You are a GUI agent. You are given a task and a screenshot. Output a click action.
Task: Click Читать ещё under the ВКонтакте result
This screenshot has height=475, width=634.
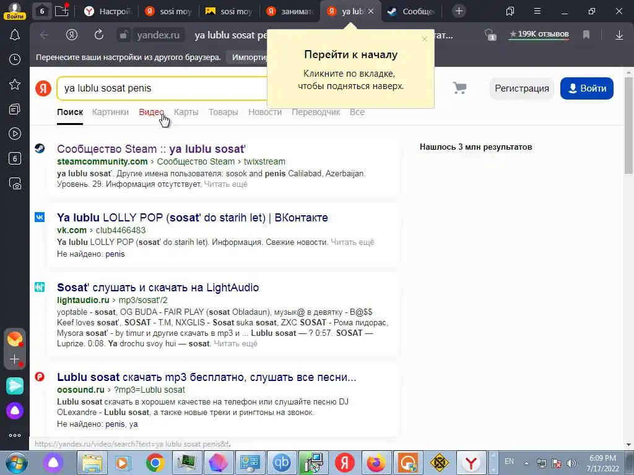click(352, 242)
